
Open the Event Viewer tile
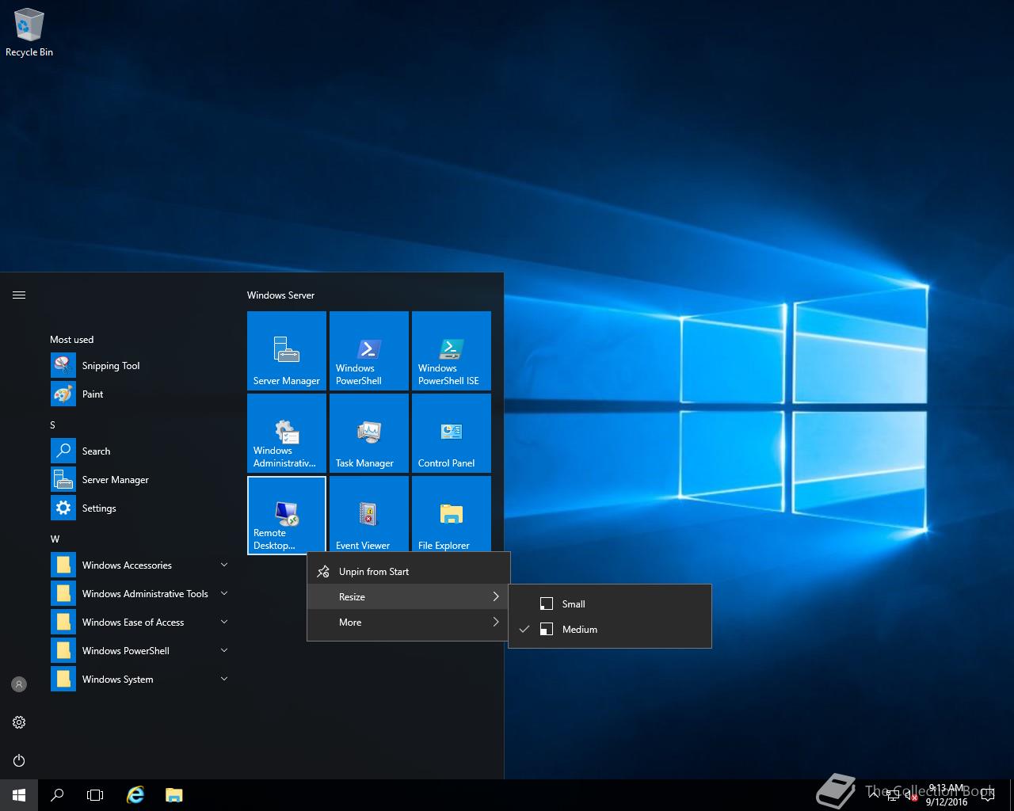pyautogui.click(x=369, y=514)
